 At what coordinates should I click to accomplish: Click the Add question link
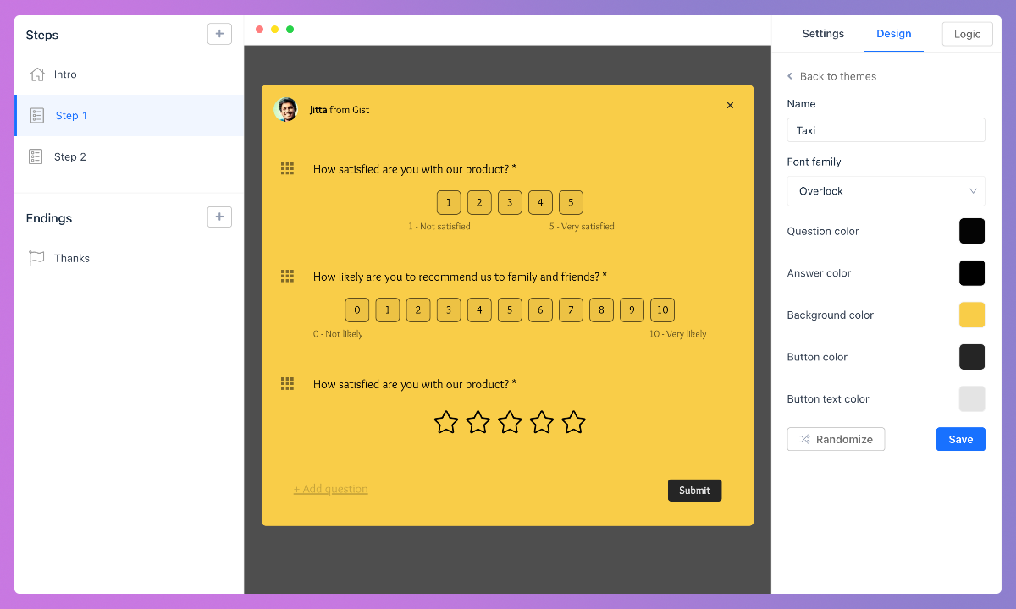click(x=330, y=489)
